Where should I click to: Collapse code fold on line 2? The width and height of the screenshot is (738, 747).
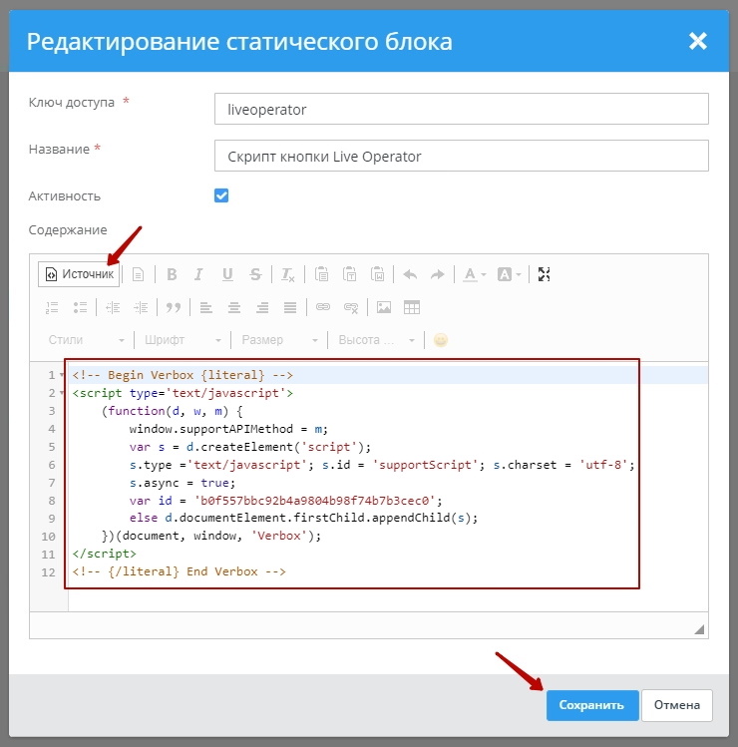(62, 393)
